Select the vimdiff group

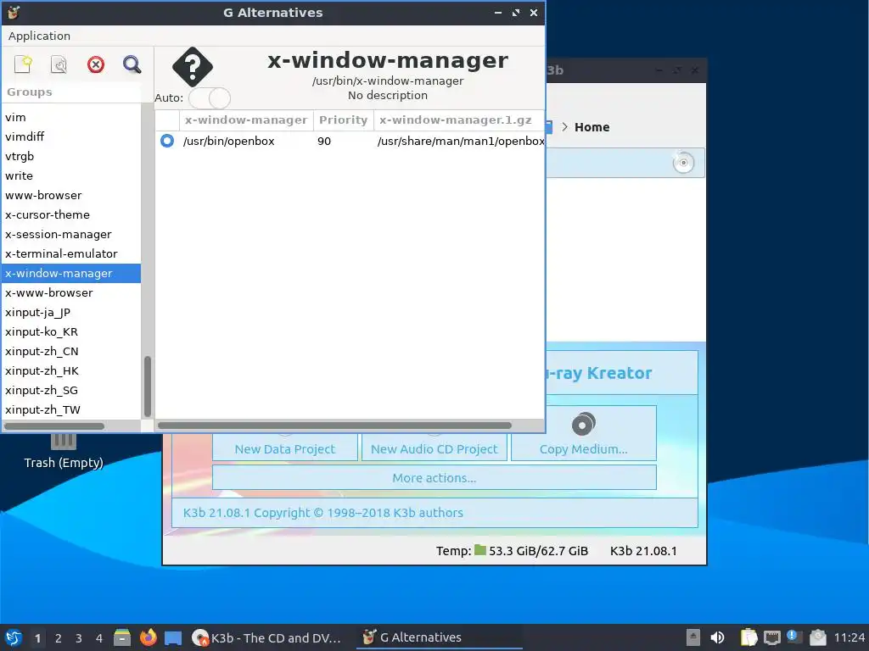(71, 136)
